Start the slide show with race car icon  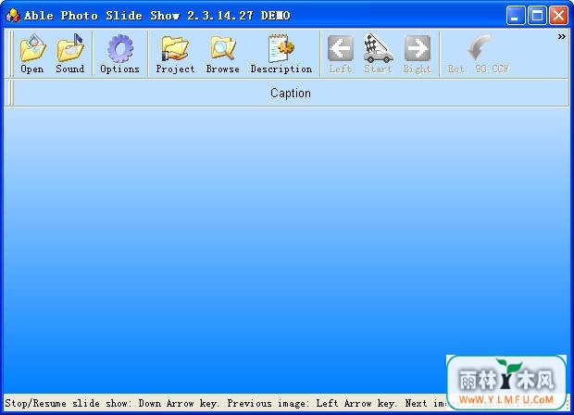click(x=378, y=54)
